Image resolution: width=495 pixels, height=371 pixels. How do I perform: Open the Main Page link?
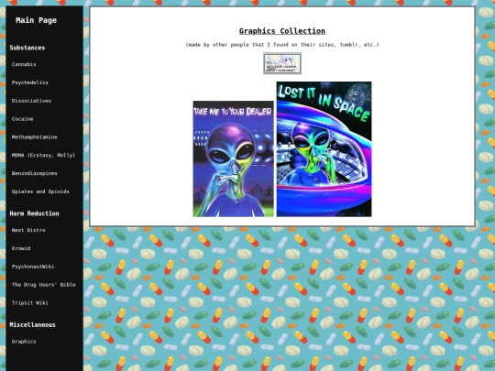[36, 20]
